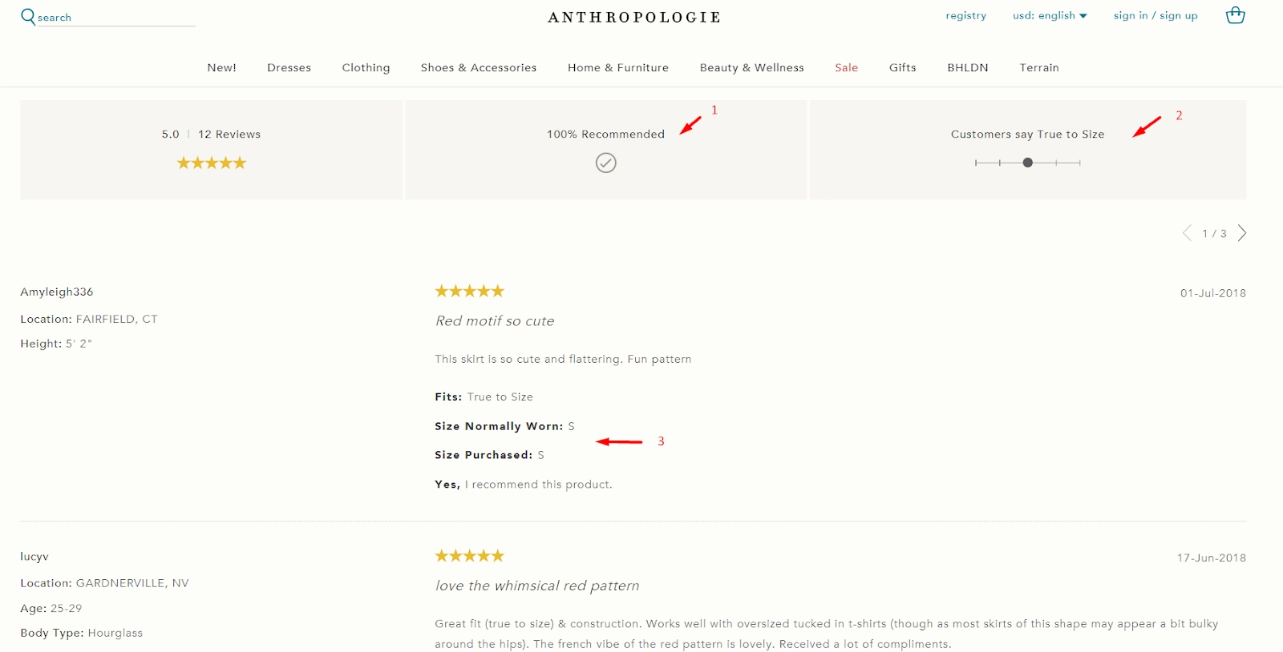Screen dimensions: 1283x652
Task: Click the search magnifier icon
Action: (x=28, y=17)
